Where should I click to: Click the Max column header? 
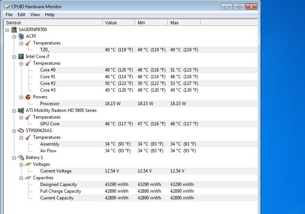[x=184, y=23]
